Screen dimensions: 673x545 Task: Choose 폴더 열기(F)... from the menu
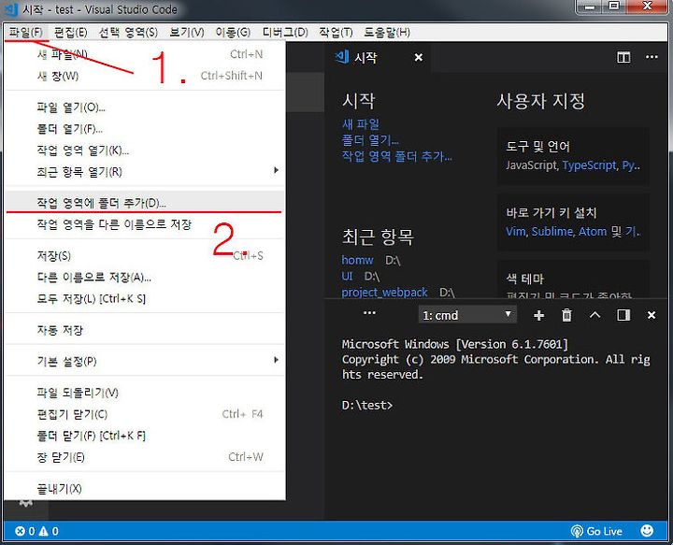(145, 129)
